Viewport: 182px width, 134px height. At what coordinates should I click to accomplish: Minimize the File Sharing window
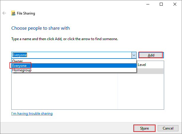148,4
